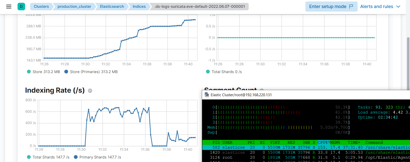This screenshot has width=410, height=162.
Task: Open the production_cluster breadcrumb
Action: tap(74, 7)
